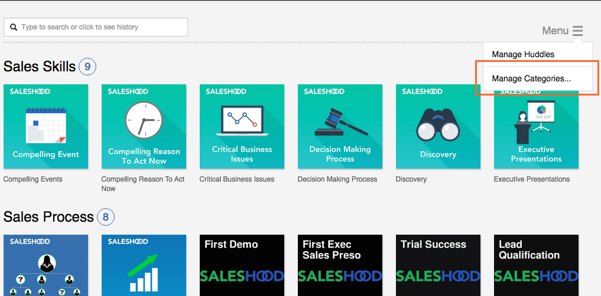Click the Sales Skills count badge 9
Image resolution: width=601 pixels, height=296 pixels.
[x=87, y=67]
